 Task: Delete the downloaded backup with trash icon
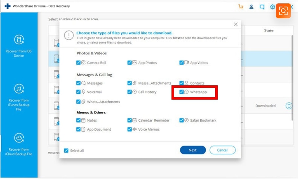[x=289, y=106]
